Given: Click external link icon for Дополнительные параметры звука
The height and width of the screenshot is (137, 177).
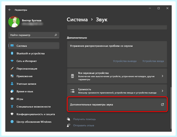Looking at the screenshot, I should tap(162, 104).
